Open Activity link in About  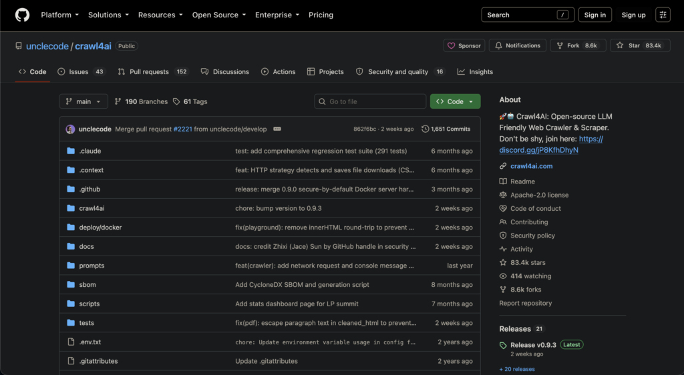coord(516,249)
